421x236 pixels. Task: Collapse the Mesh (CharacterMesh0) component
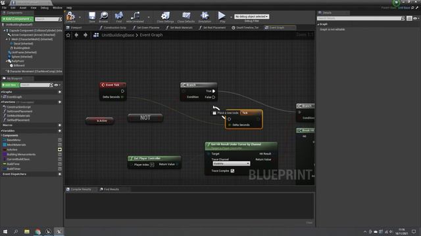click(7, 39)
